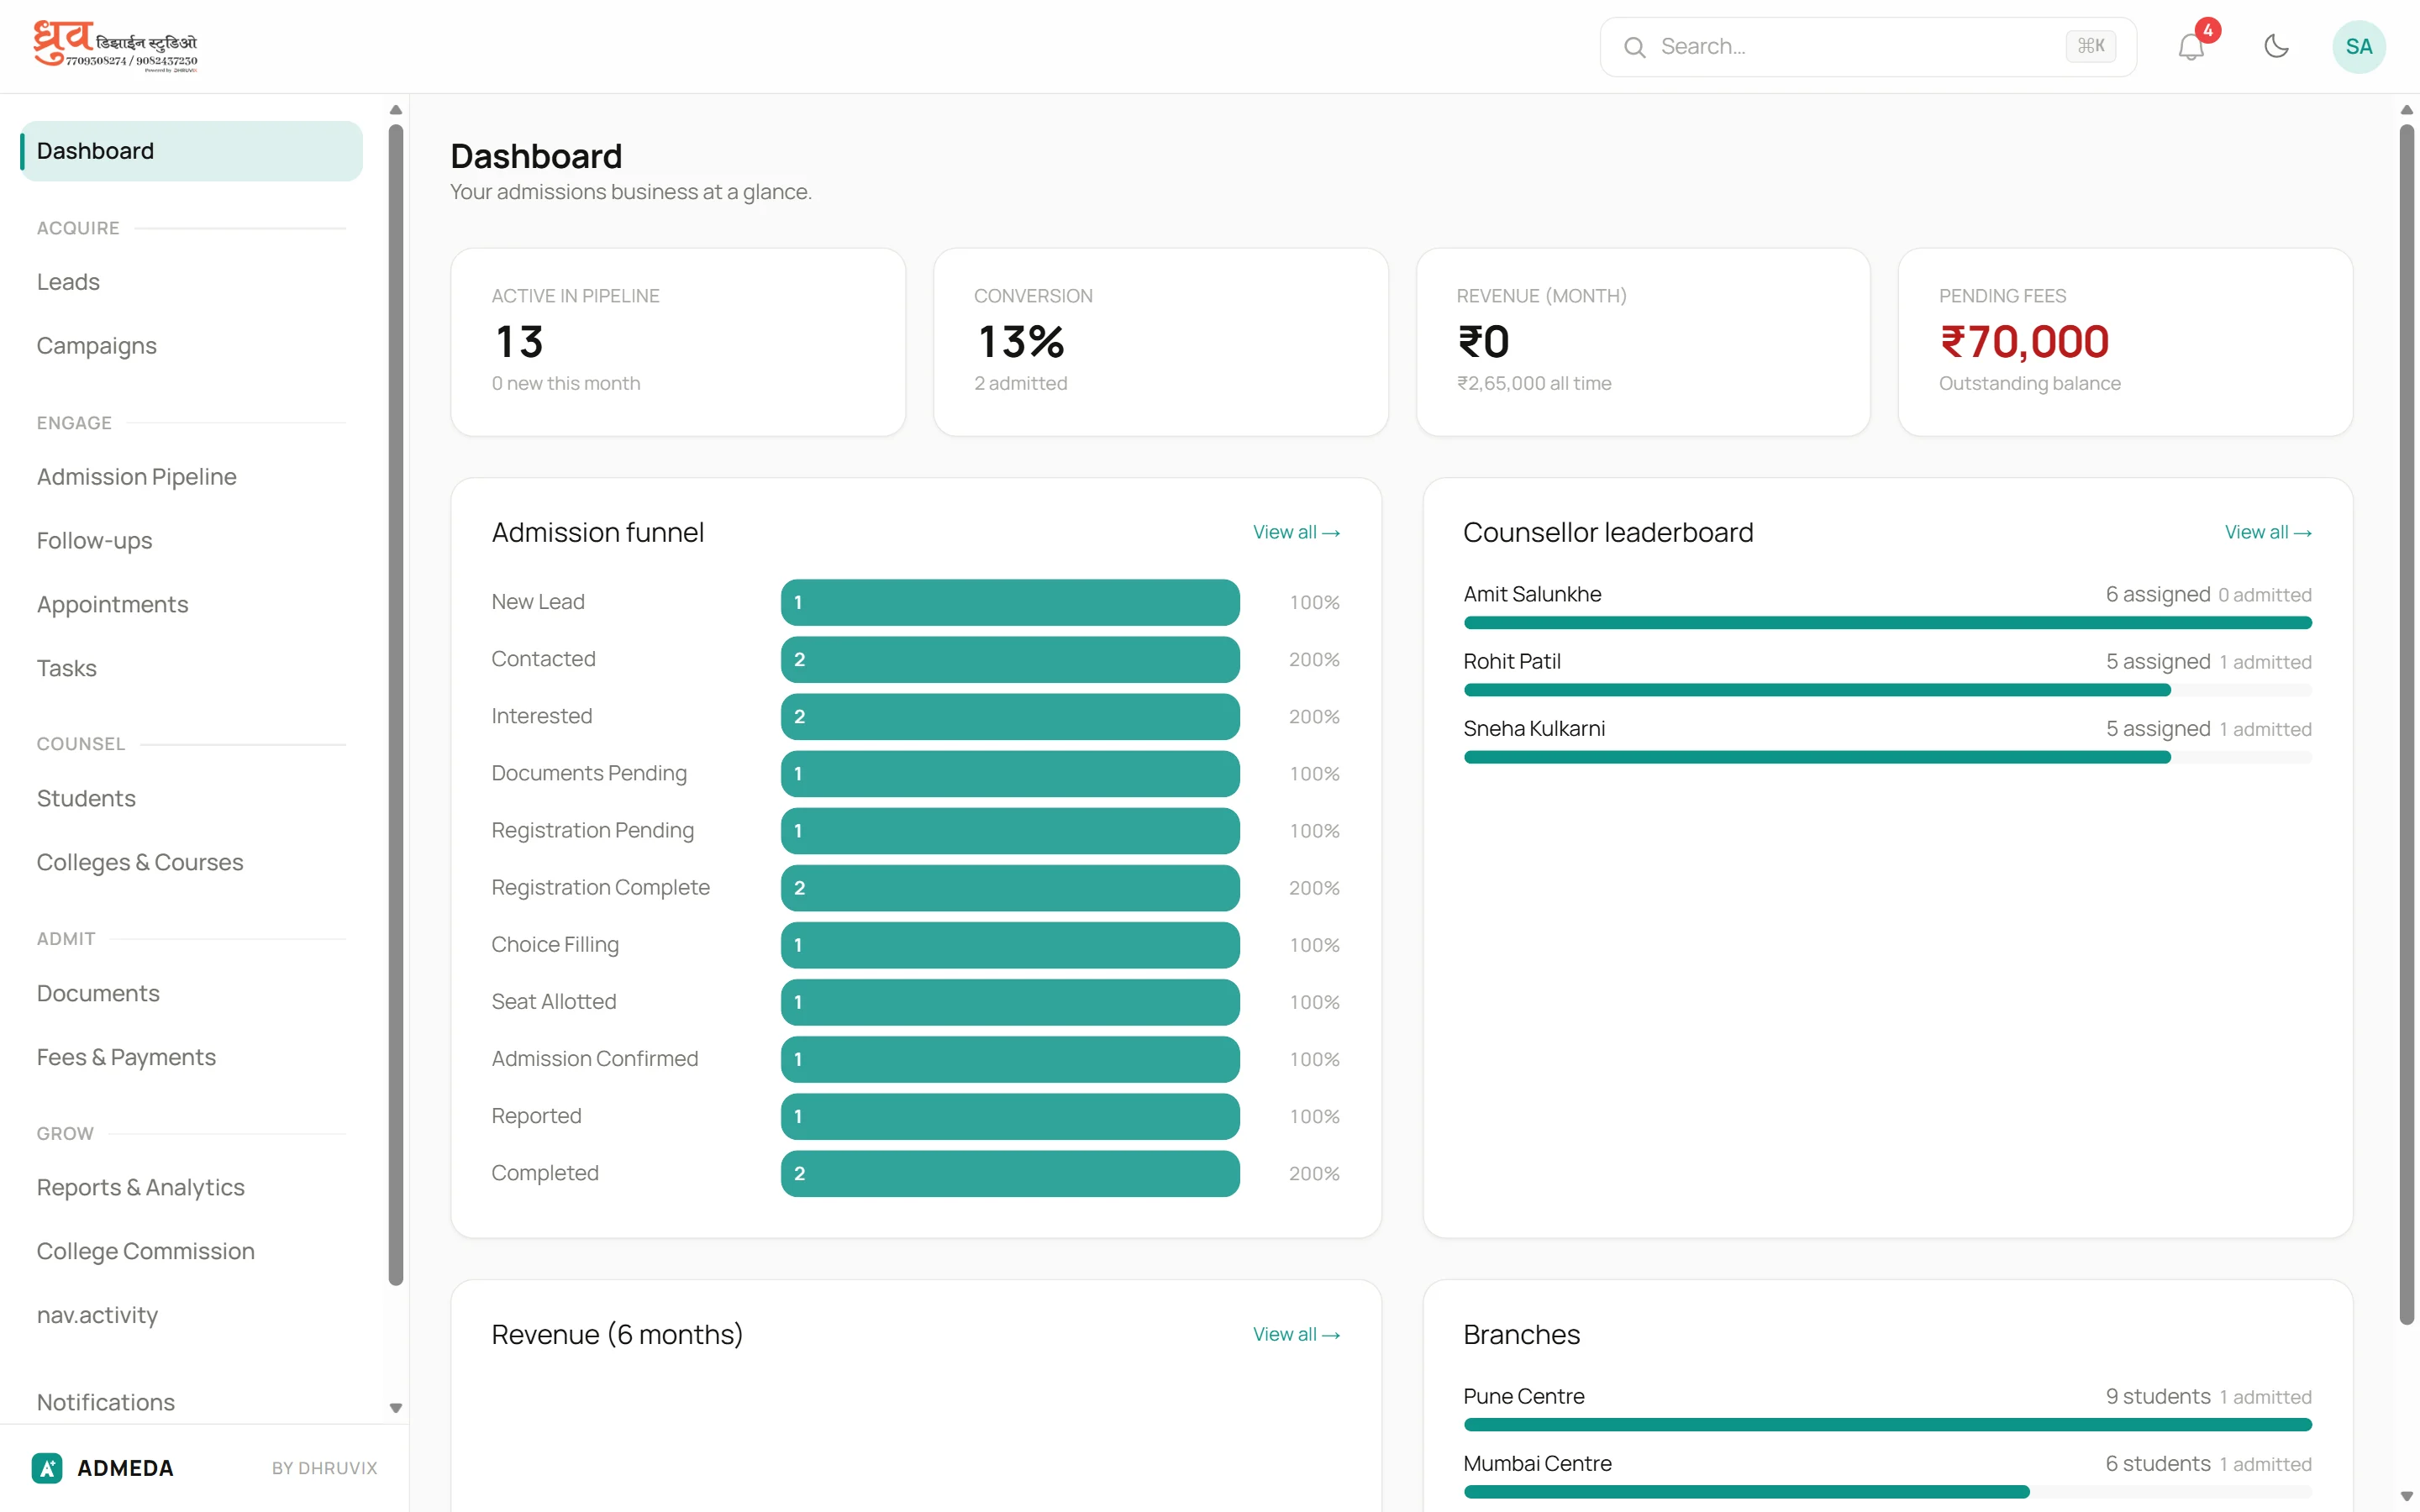Click the name Sneha Kulkarni
This screenshot has width=2420, height=1512.
pyautogui.click(x=1534, y=728)
